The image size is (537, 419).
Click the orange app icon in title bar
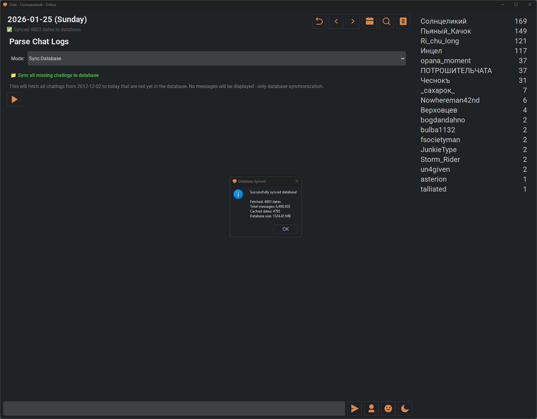coord(5,4)
